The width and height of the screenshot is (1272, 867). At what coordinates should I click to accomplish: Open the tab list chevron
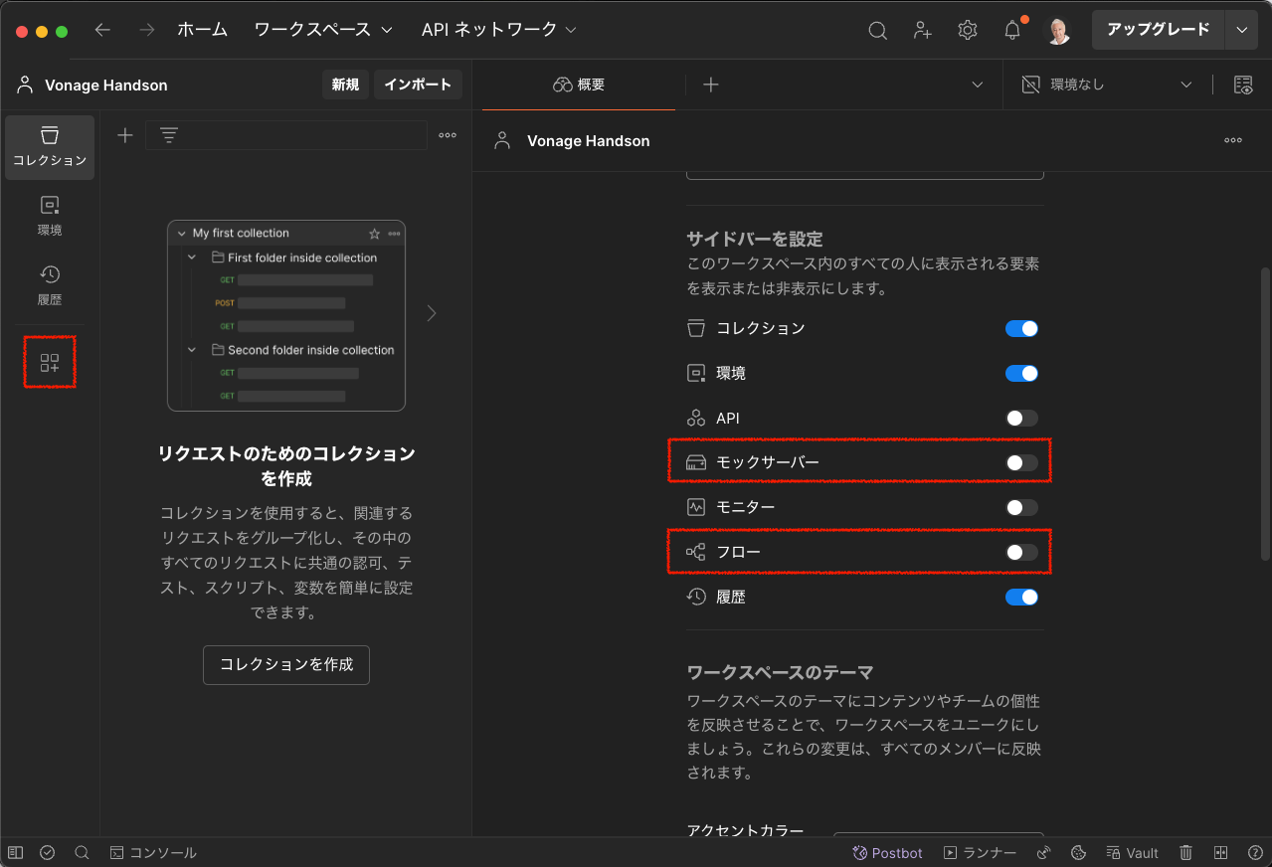(977, 85)
